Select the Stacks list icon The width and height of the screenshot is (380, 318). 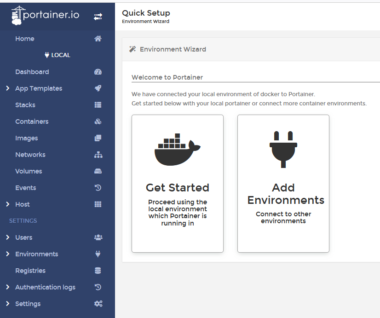coord(98,105)
